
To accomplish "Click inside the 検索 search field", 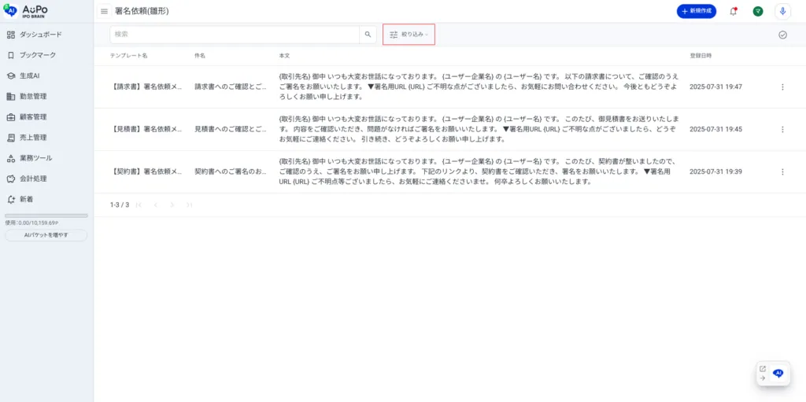I will click(x=235, y=35).
